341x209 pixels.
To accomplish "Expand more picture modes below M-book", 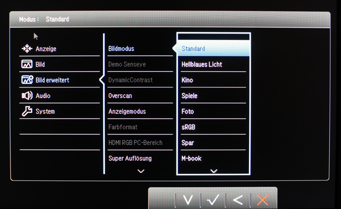I will coord(214,171).
